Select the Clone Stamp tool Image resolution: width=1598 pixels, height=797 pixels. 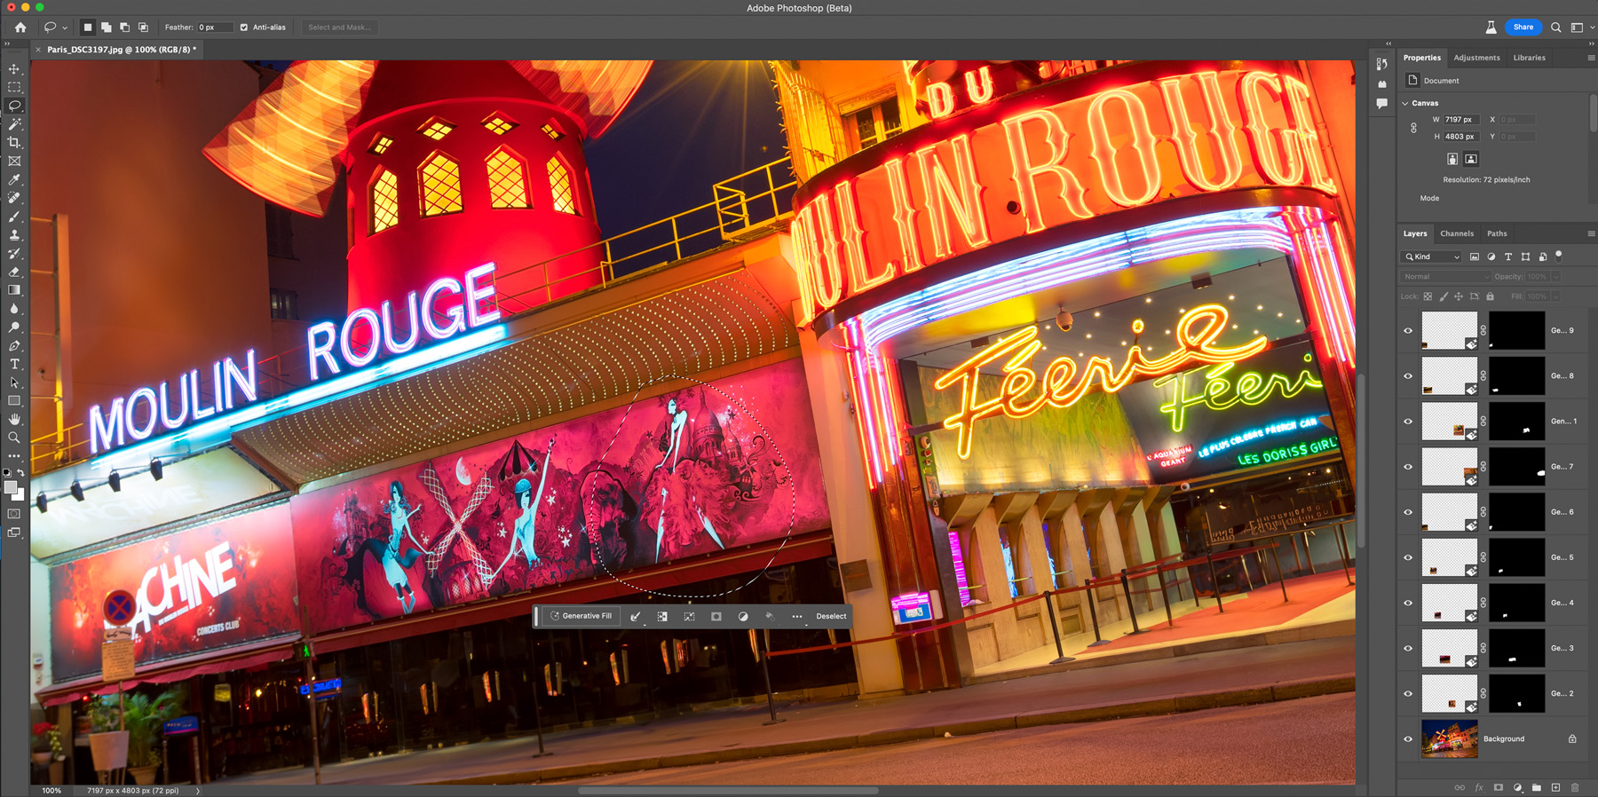[x=14, y=235]
